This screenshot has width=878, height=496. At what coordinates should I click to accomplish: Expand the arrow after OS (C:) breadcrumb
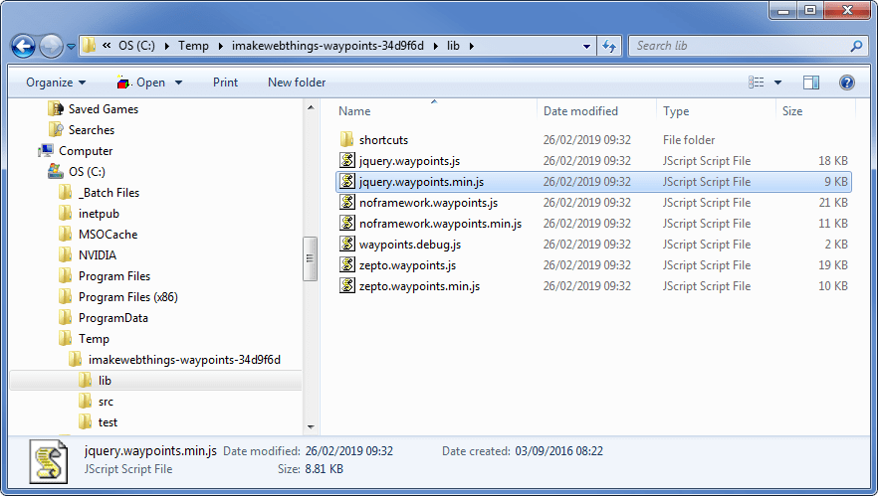coord(167,46)
